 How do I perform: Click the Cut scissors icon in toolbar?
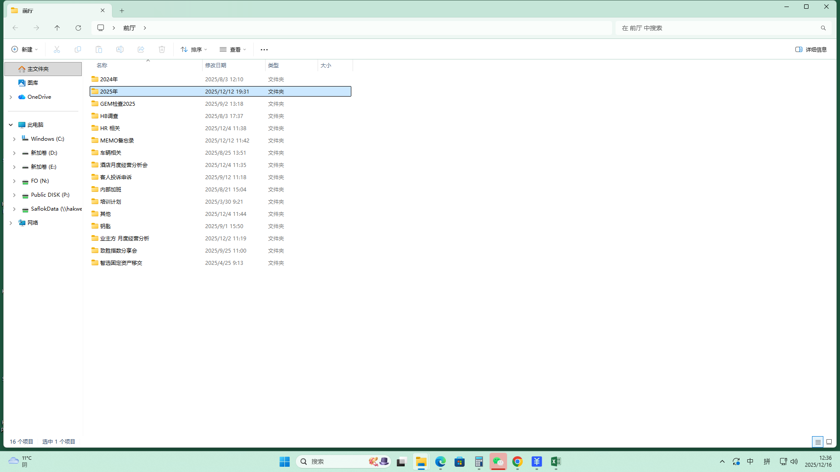click(x=57, y=49)
